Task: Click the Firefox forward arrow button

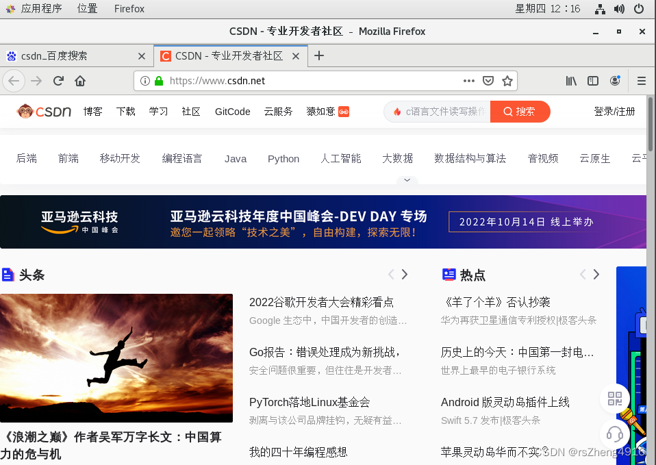Action: [x=36, y=81]
